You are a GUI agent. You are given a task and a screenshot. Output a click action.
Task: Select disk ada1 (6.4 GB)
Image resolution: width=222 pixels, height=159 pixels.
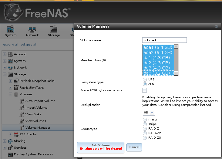(x=158, y=47)
